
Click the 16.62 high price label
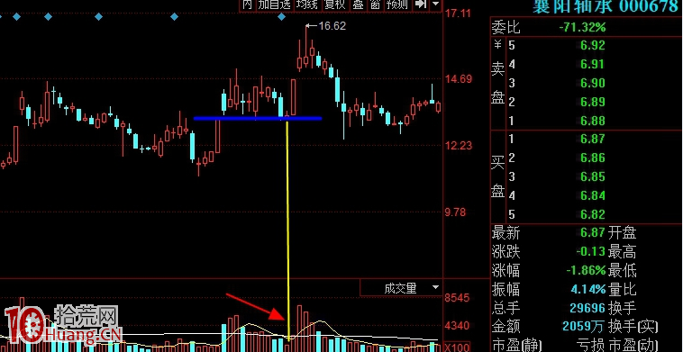tap(332, 26)
